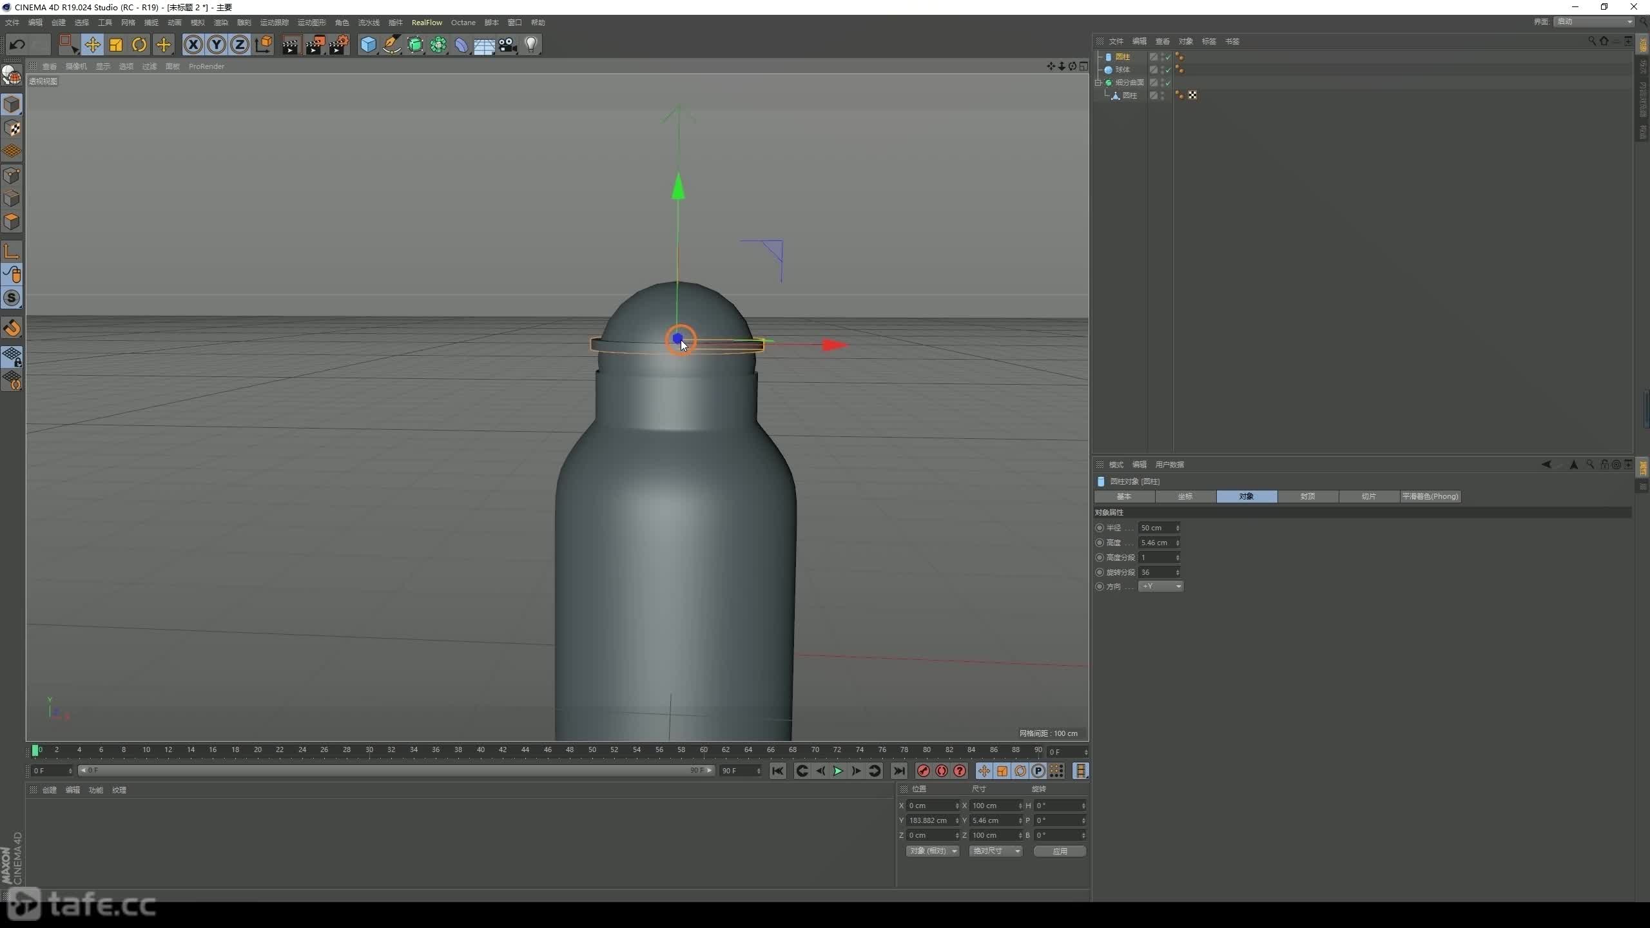Add a Camera object
Image resolution: width=1650 pixels, height=928 pixels.
click(507, 44)
